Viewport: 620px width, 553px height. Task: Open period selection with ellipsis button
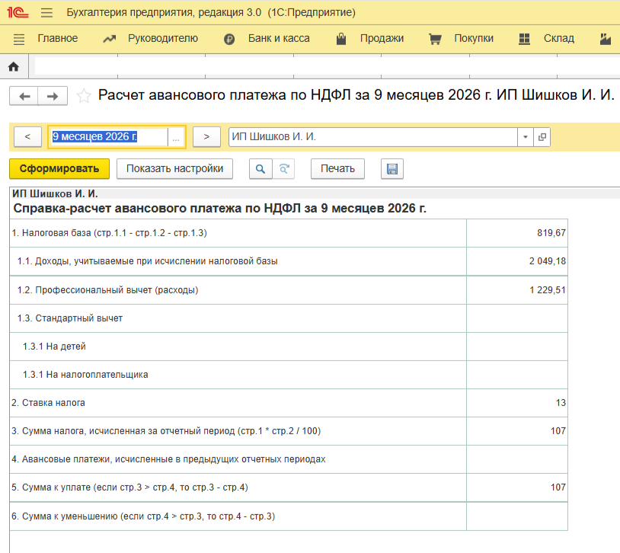point(176,137)
